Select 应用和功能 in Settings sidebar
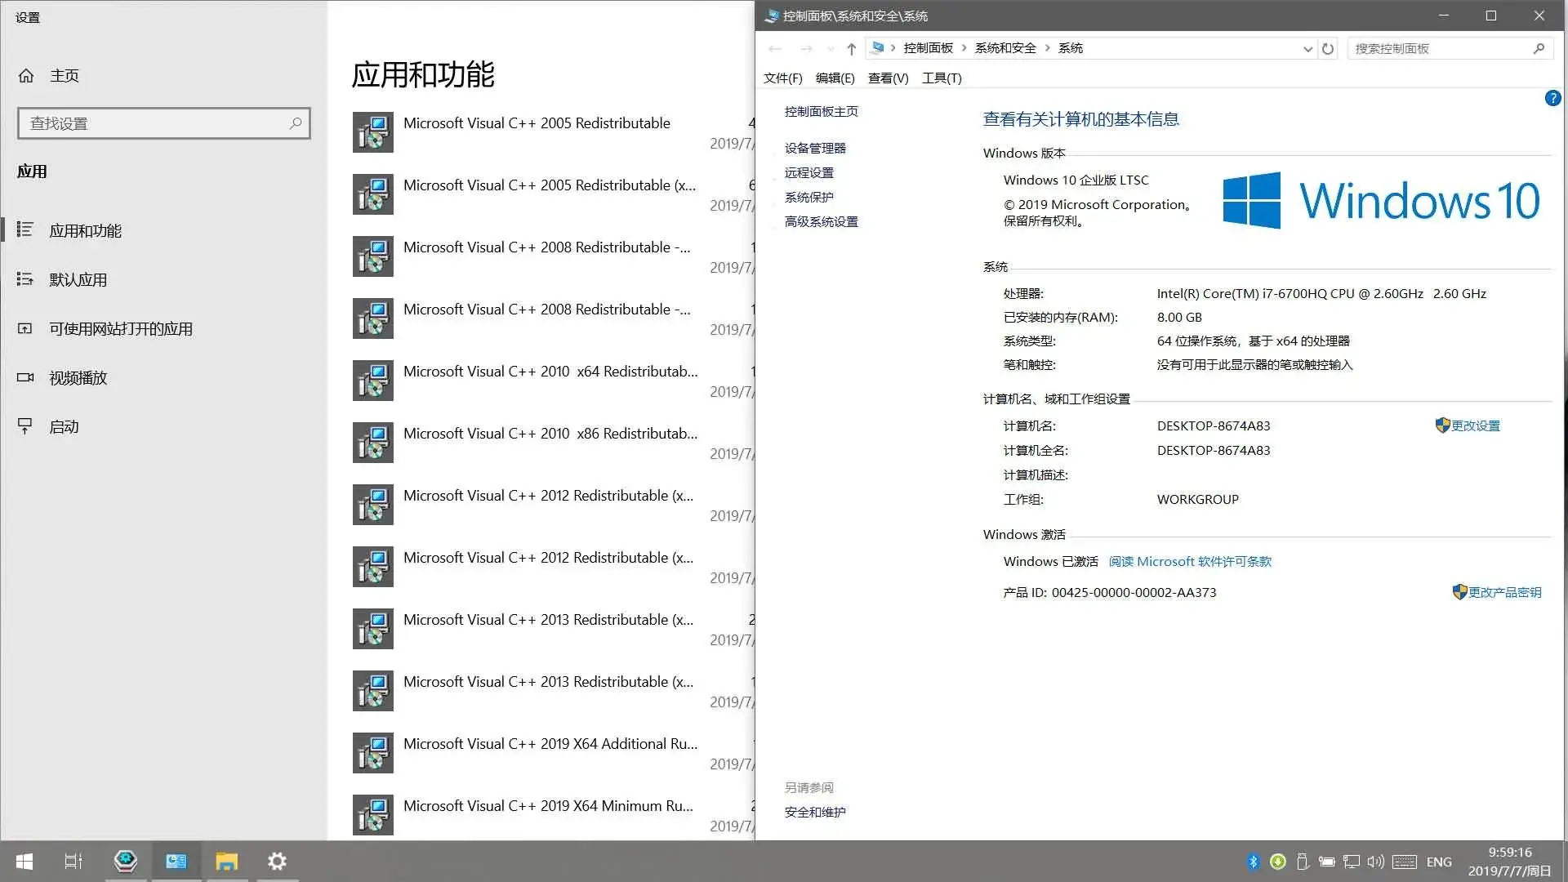 pos(85,231)
